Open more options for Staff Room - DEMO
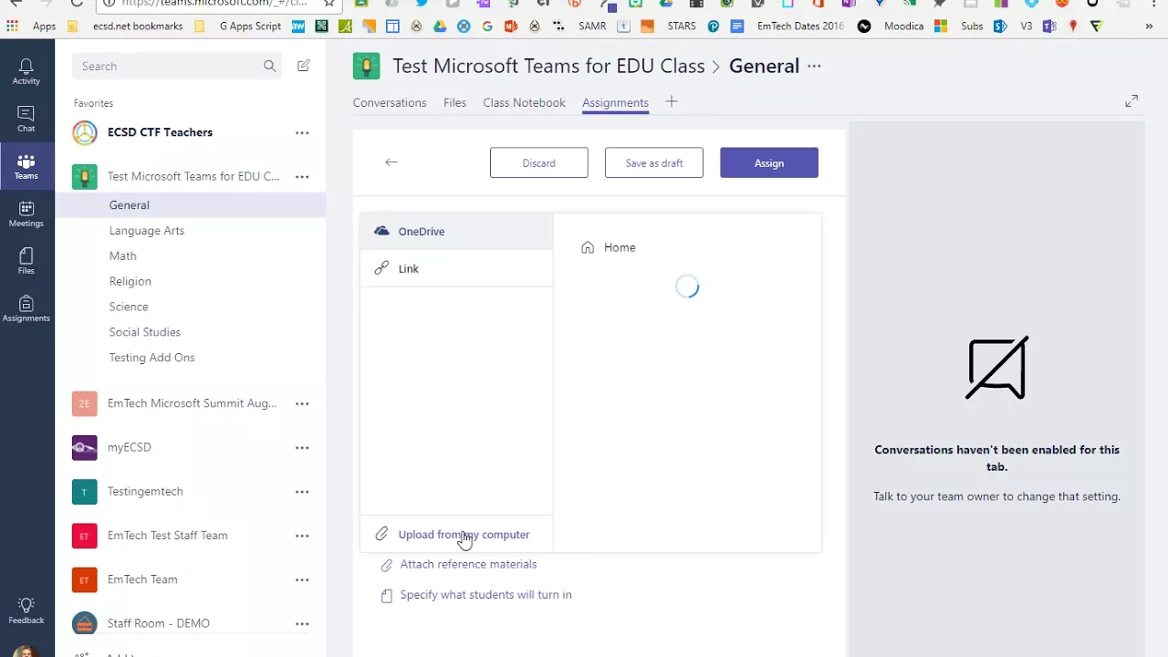 point(302,623)
